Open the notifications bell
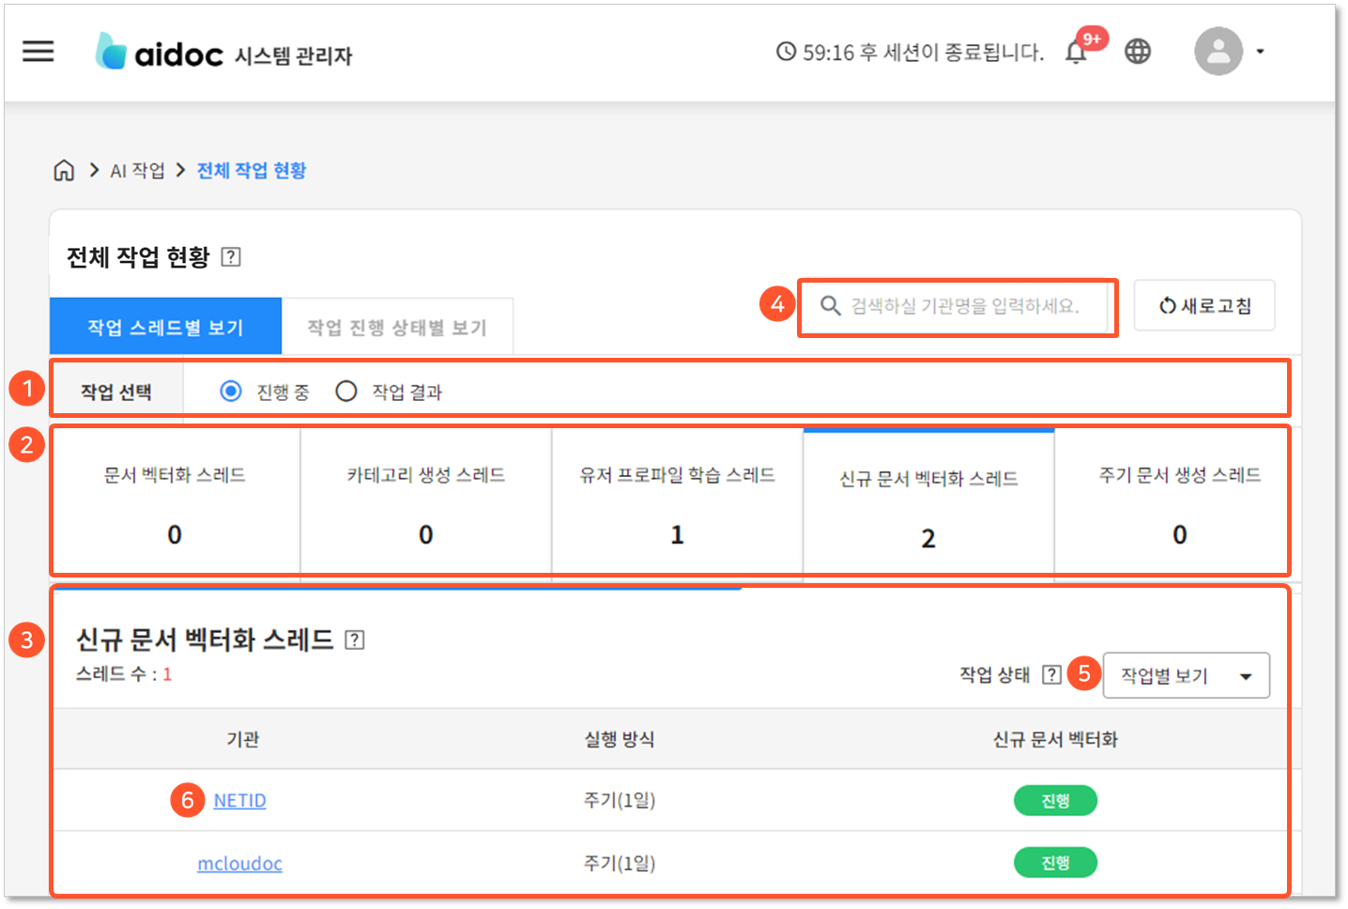This screenshot has height=909, width=1348. click(x=1076, y=53)
